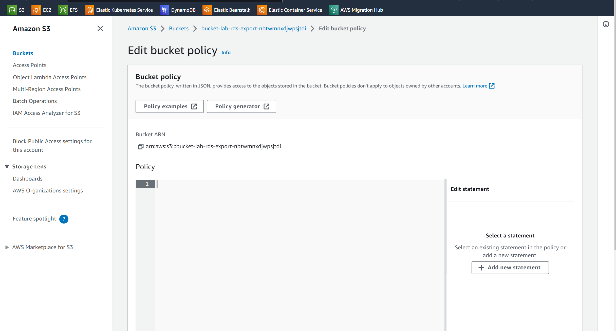The height and width of the screenshot is (331, 616).
Task: Click into the policy editor text area
Action: 300,255
